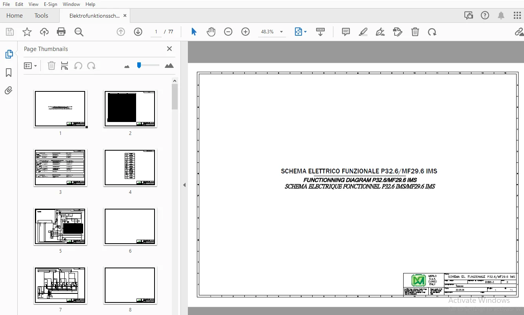Bookmark this file with the star icon
Viewport: 524px width, 315px height.
pyautogui.click(x=27, y=32)
